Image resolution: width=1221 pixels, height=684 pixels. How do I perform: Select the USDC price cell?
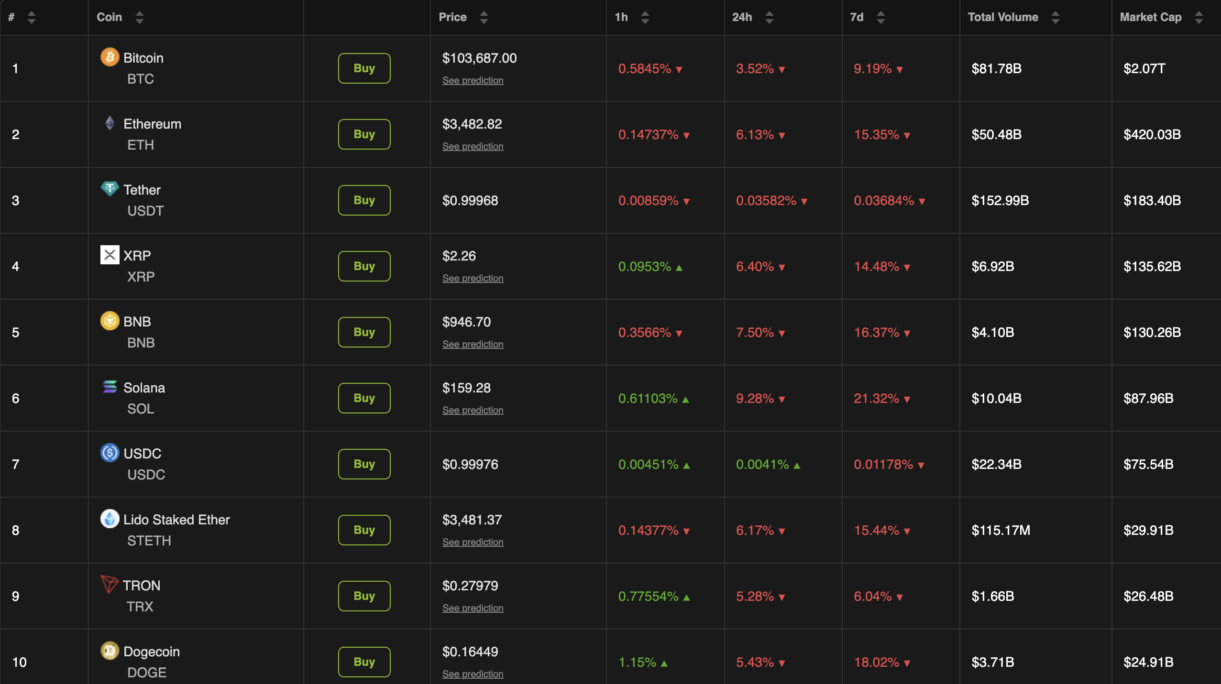[x=470, y=464]
